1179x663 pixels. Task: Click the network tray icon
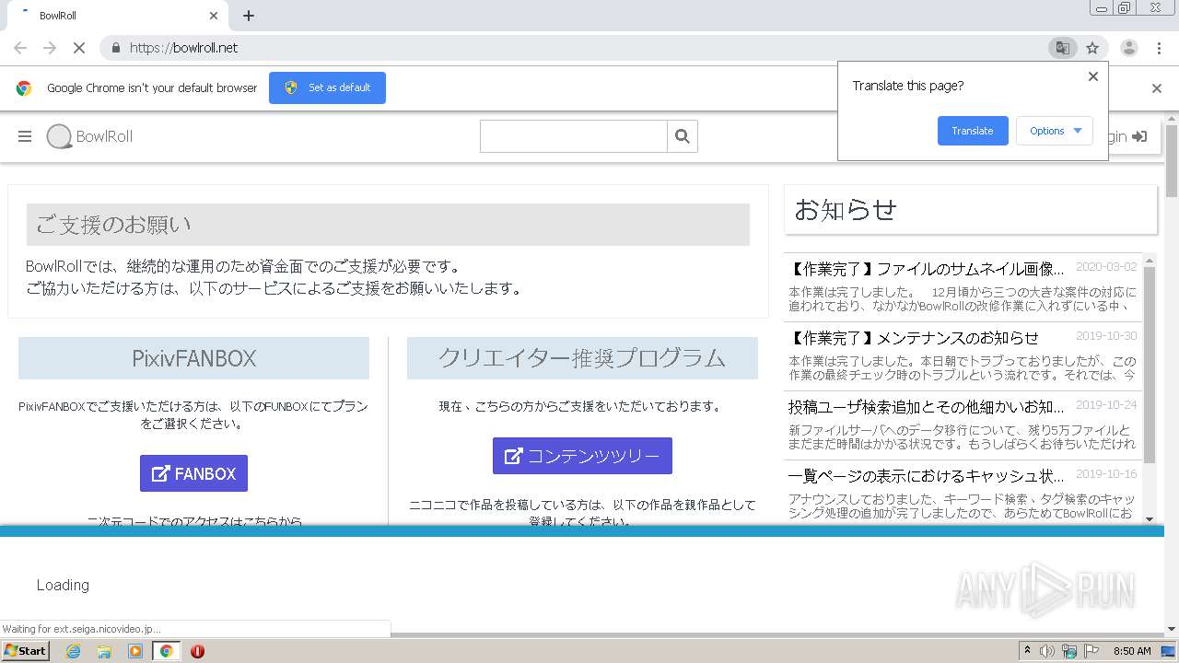click(x=1069, y=651)
